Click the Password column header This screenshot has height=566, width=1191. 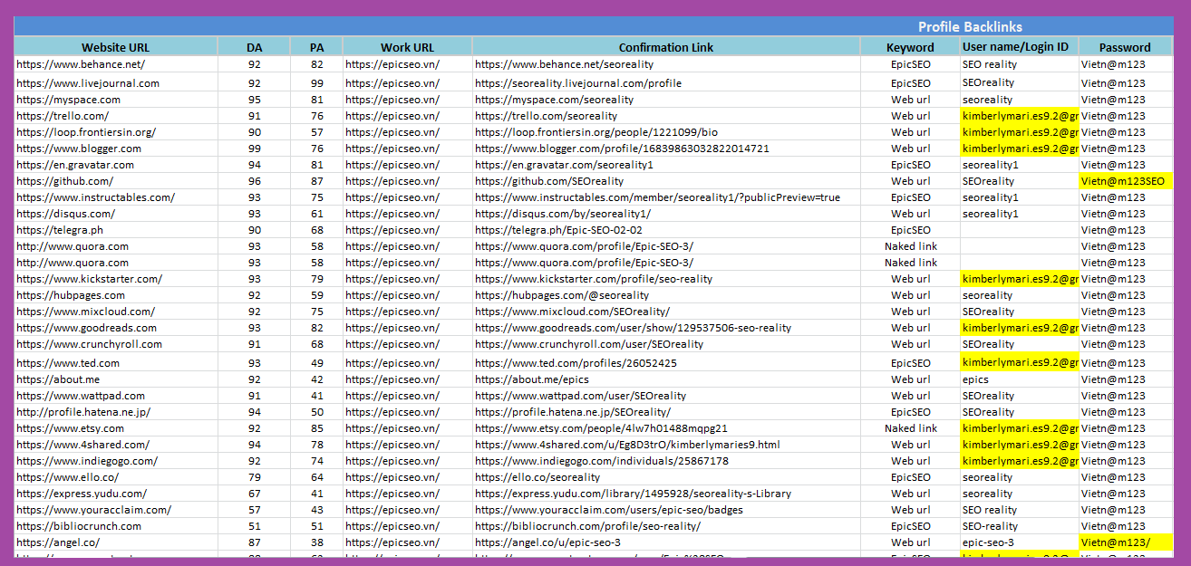[x=1125, y=47]
